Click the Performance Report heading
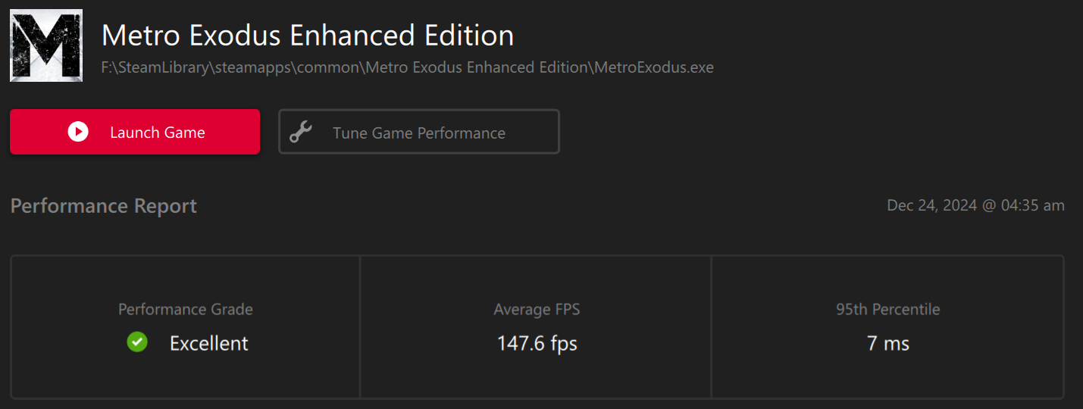 [104, 206]
